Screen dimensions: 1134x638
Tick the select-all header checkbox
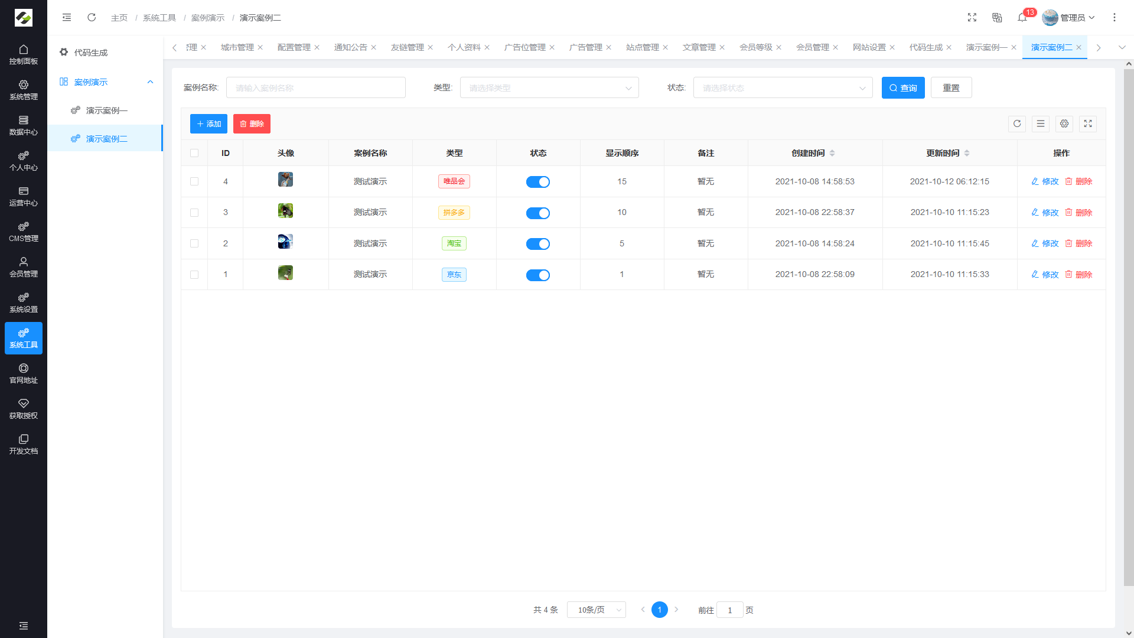pyautogui.click(x=194, y=153)
